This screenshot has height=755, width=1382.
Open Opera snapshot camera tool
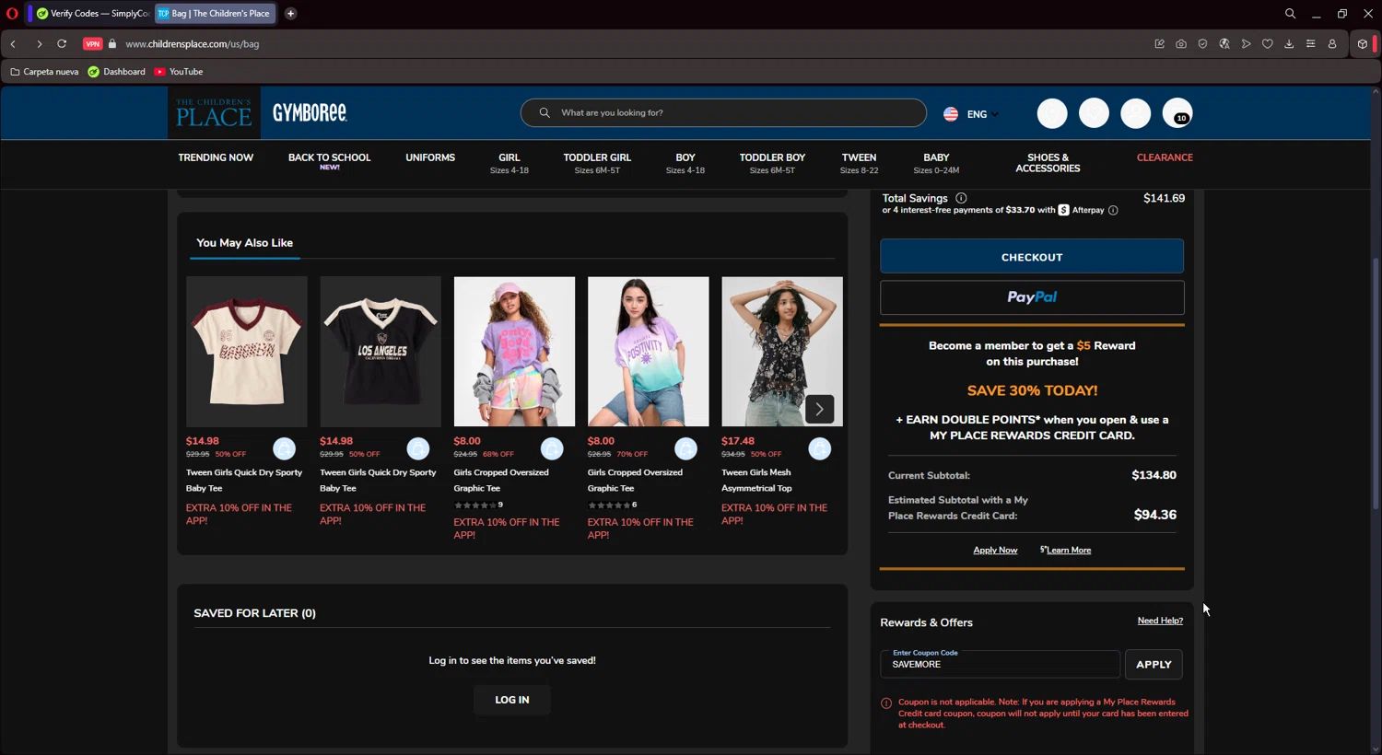click(x=1181, y=43)
